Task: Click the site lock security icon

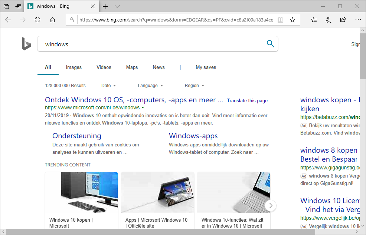Action: click(x=72, y=20)
